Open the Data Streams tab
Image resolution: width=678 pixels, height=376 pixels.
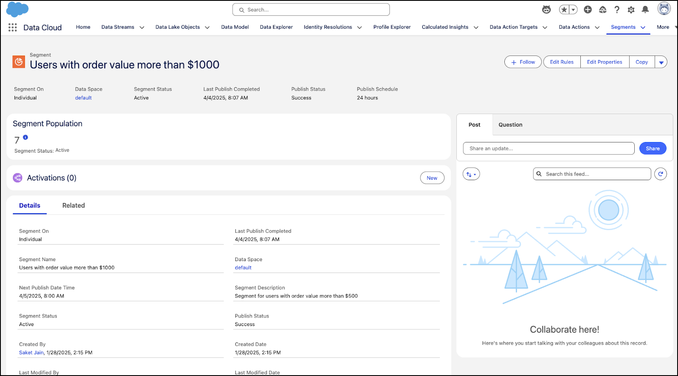click(118, 27)
